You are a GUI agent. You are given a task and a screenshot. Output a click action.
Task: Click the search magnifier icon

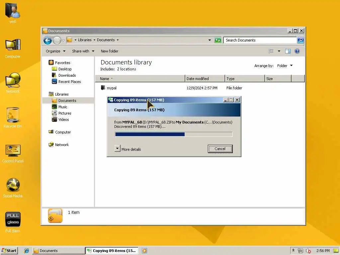(300, 40)
